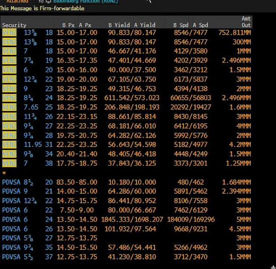The height and width of the screenshot is (269, 276).
Task: Select spread 3712/3470 for PDVSA 5½ 37
Action: pos(191,257)
